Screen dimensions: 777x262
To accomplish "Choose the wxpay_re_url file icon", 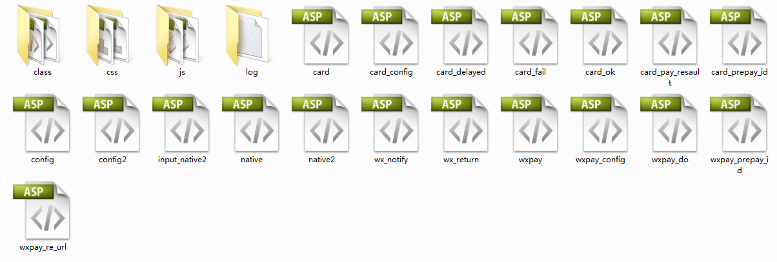I will [42, 212].
